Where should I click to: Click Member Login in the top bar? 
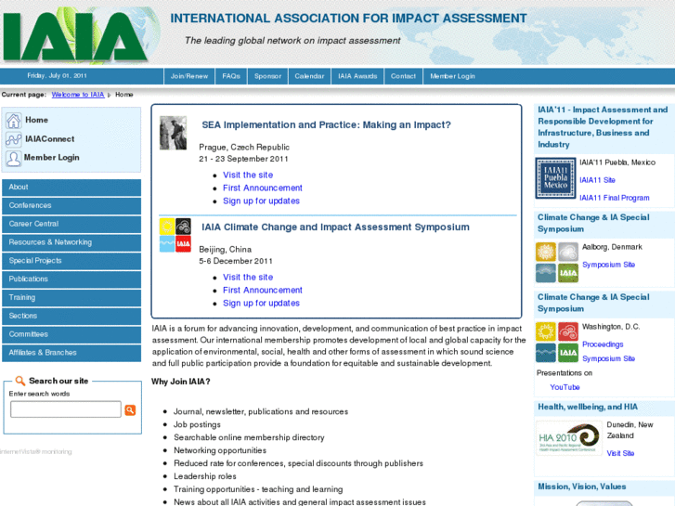click(452, 76)
